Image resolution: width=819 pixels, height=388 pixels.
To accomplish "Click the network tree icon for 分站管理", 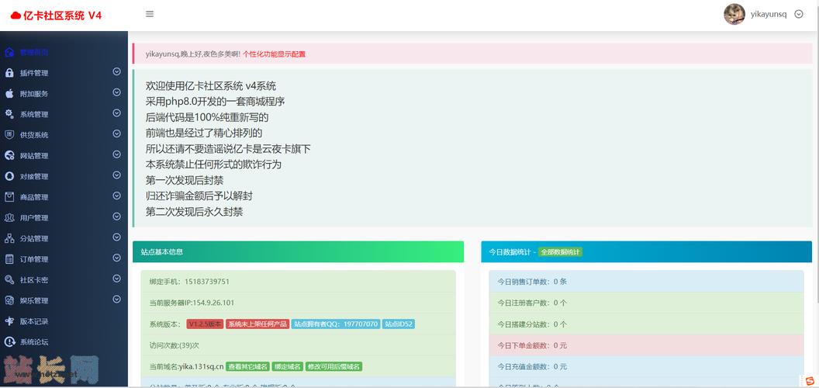I will point(9,238).
